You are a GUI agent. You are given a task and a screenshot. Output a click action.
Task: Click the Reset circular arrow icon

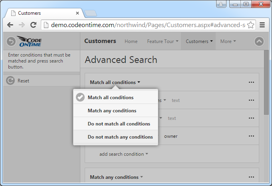tap(10, 81)
